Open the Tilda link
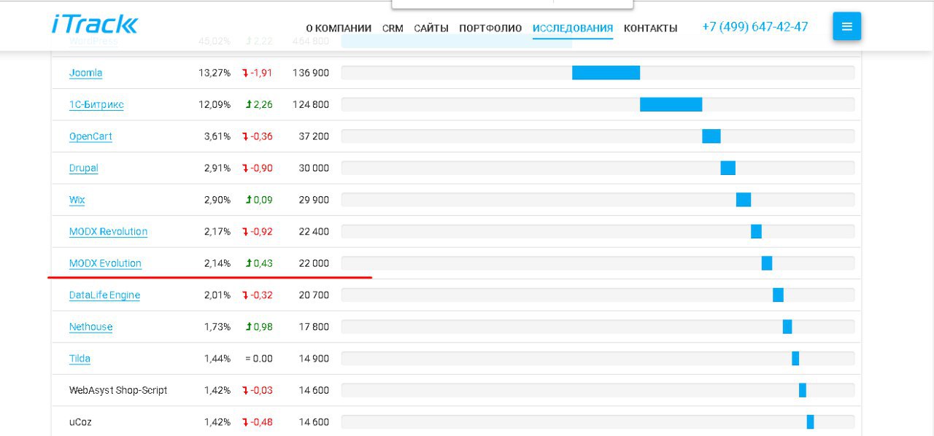This screenshot has width=934, height=436. tap(80, 358)
